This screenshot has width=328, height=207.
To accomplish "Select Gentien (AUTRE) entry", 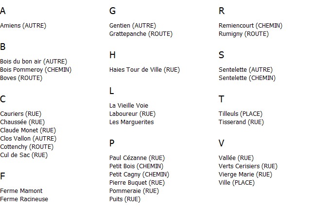I will point(133,26).
